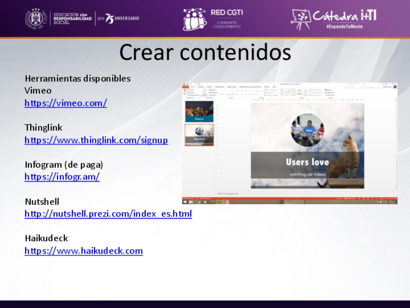Open Chrome from the embedded taskbar
The width and height of the screenshot is (410, 308).
198,202
